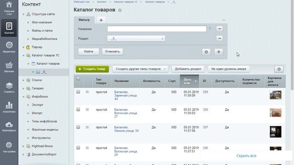Remove the Раздел filter field

(220, 38)
